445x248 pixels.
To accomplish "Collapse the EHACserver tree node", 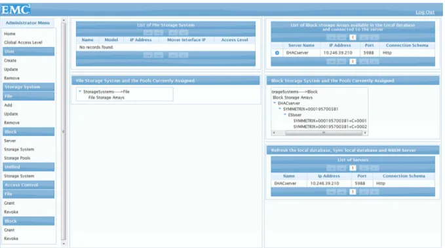I will [275, 103].
